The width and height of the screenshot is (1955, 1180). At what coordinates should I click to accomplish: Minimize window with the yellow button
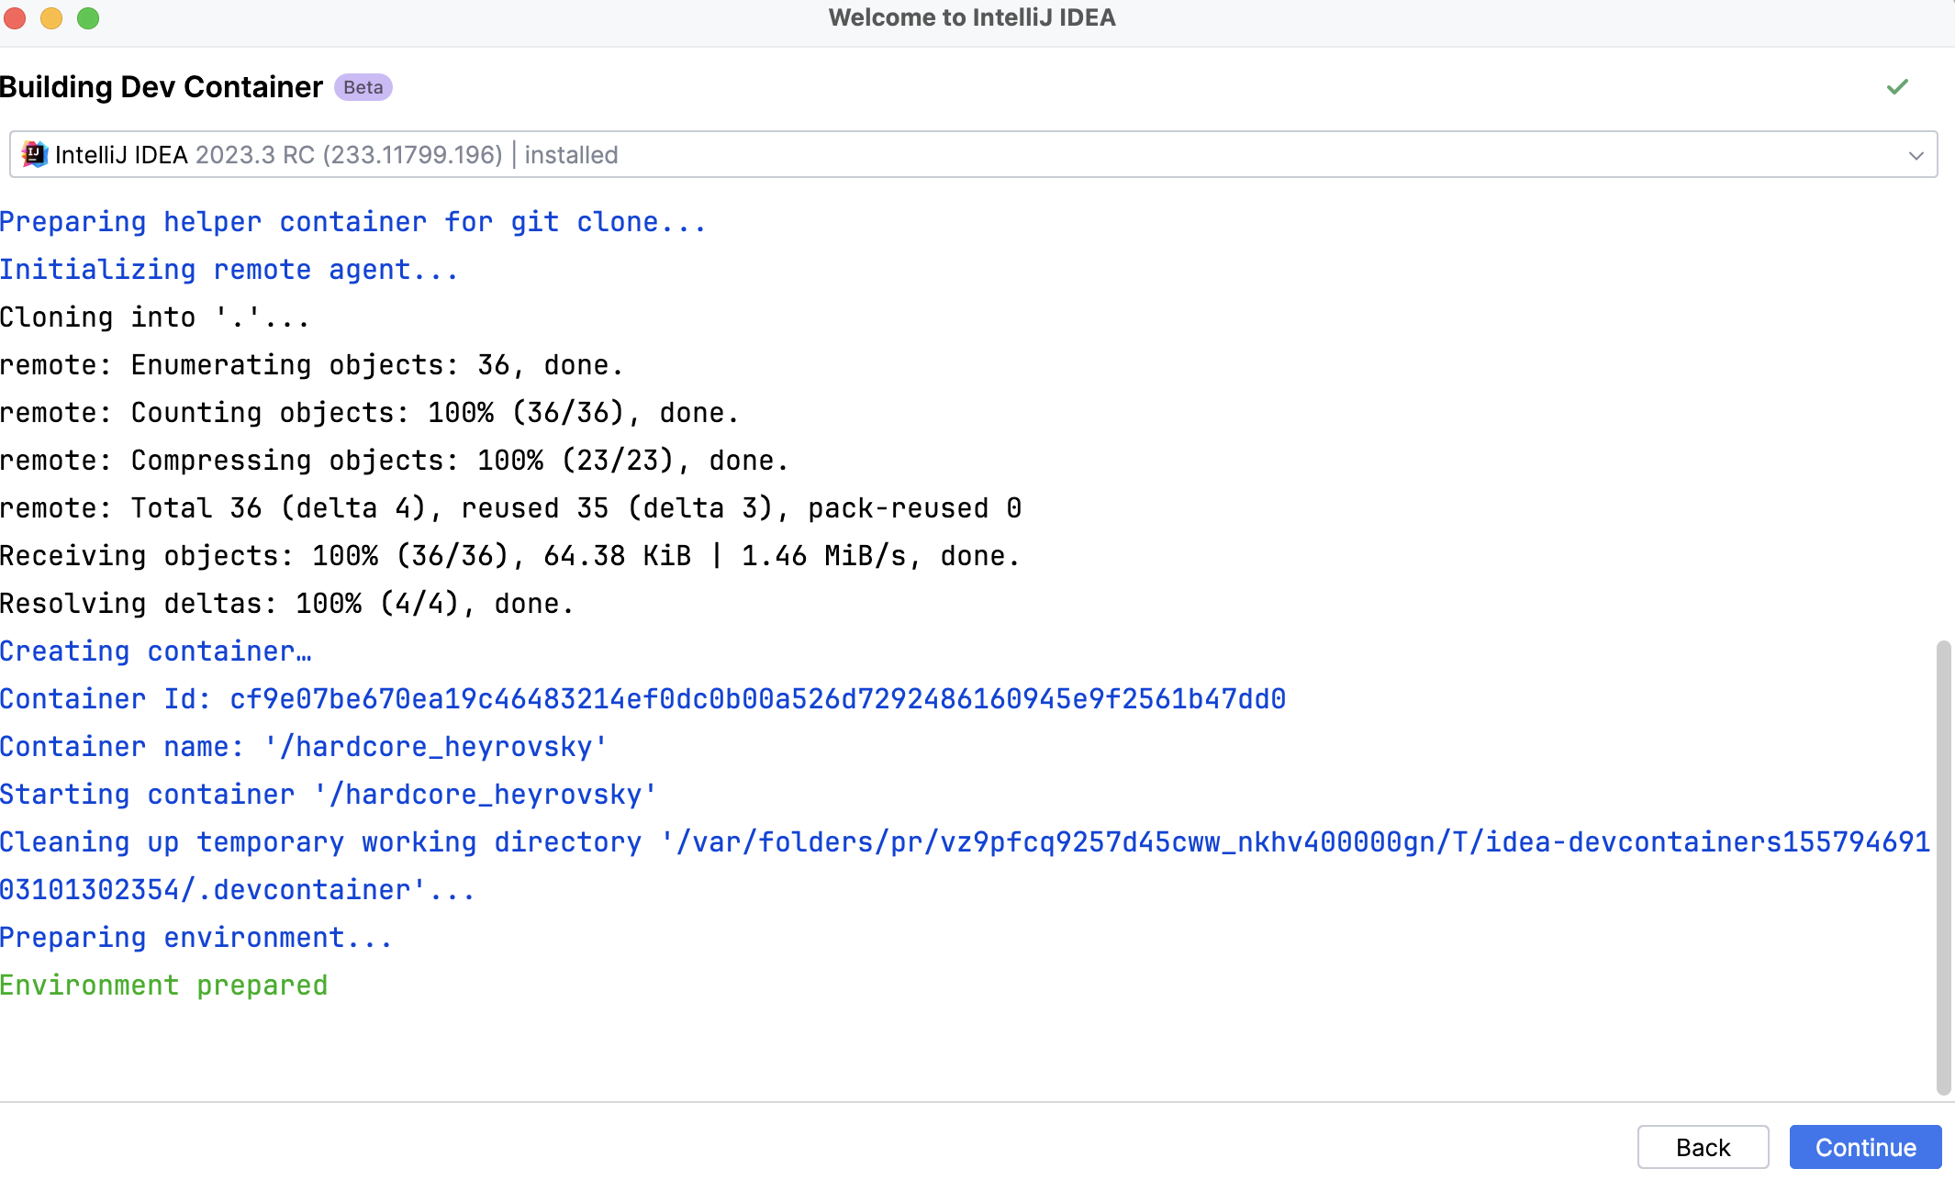click(x=51, y=18)
